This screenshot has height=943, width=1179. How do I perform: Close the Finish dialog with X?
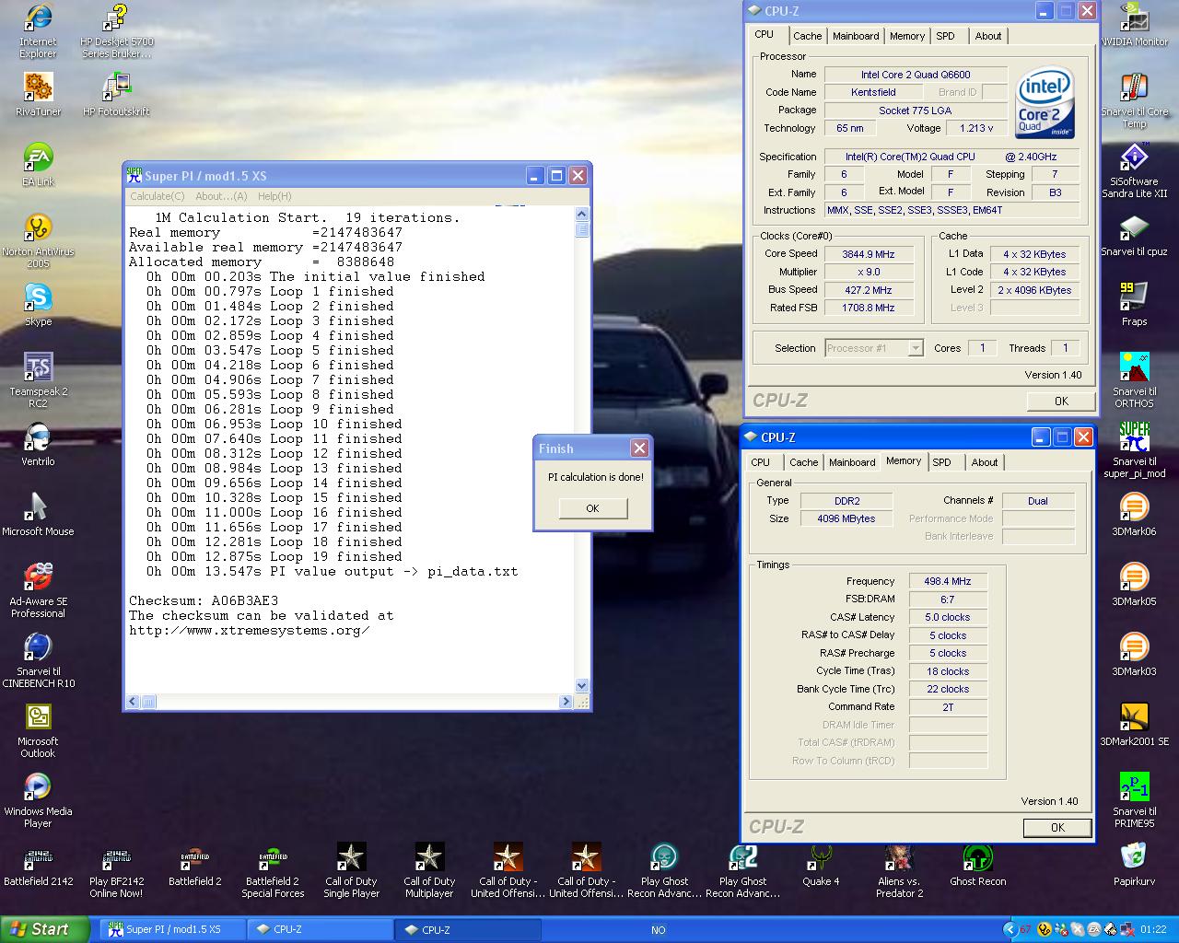pyautogui.click(x=639, y=448)
